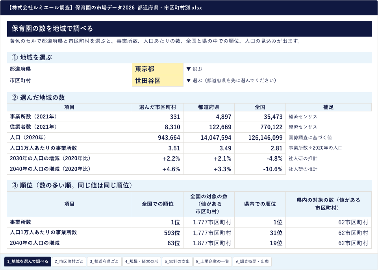Click the prefecture per-10,000 value 3.49
The height and width of the screenshot is (270, 378).
point(209,148)
